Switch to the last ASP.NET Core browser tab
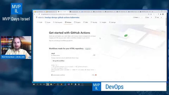 145,12
